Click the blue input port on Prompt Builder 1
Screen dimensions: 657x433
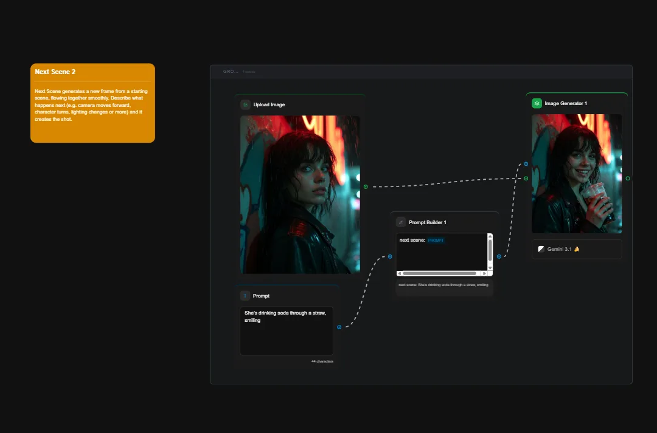[390, 256]
